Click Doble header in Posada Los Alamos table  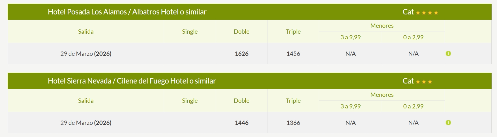click(241, 31)
